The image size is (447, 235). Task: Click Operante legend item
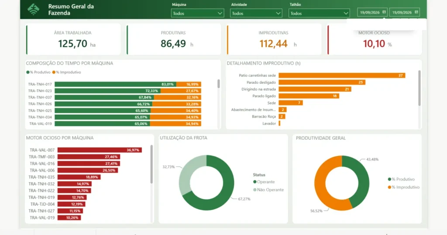264,182
